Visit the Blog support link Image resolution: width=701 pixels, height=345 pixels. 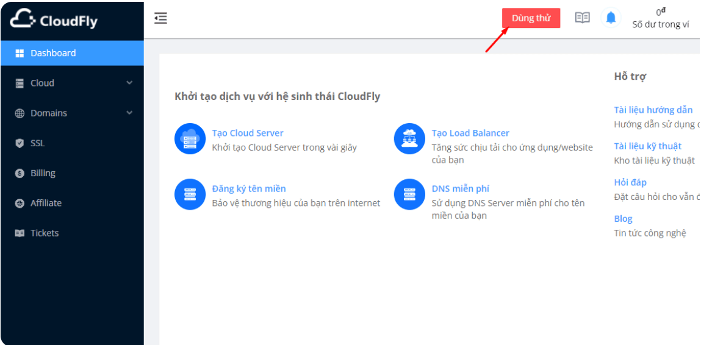pyautogui.click(x=623, y=219)
